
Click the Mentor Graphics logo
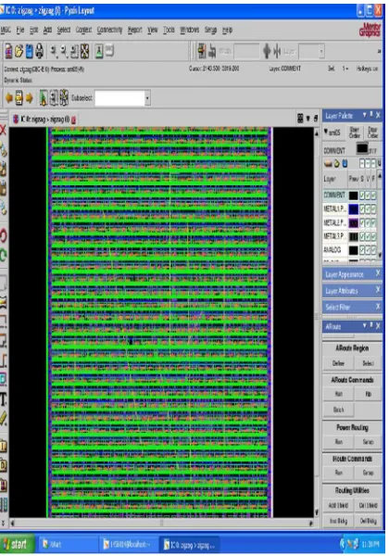click(x=370, y=31)
